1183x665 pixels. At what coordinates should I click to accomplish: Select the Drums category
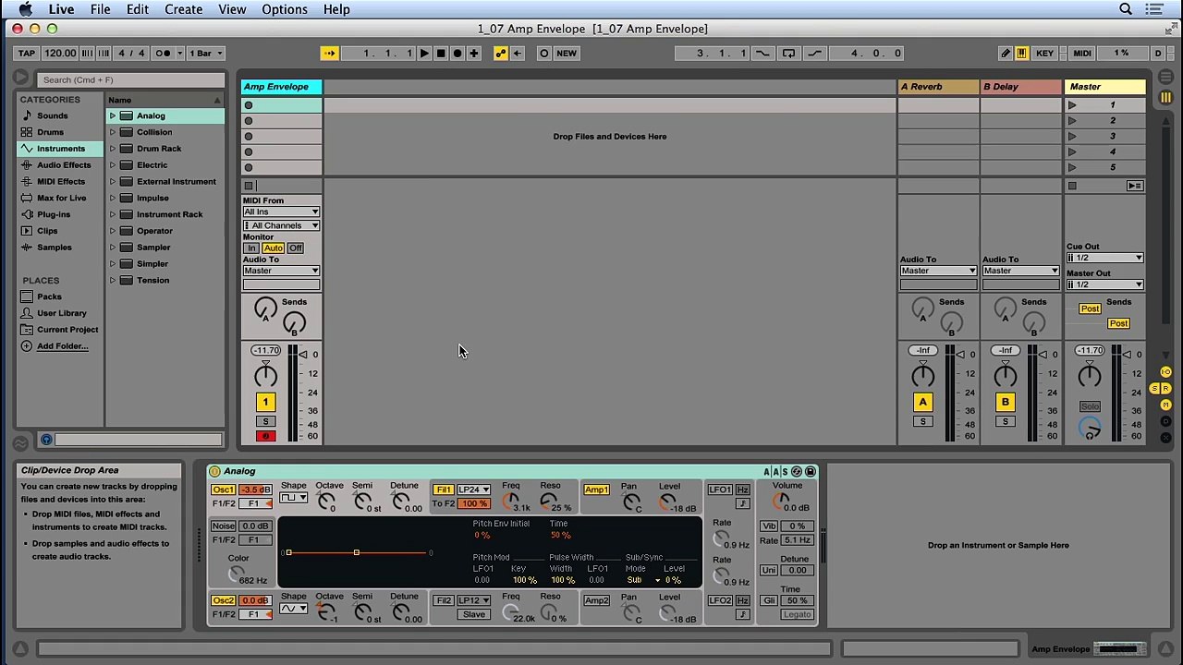[50, 132]
